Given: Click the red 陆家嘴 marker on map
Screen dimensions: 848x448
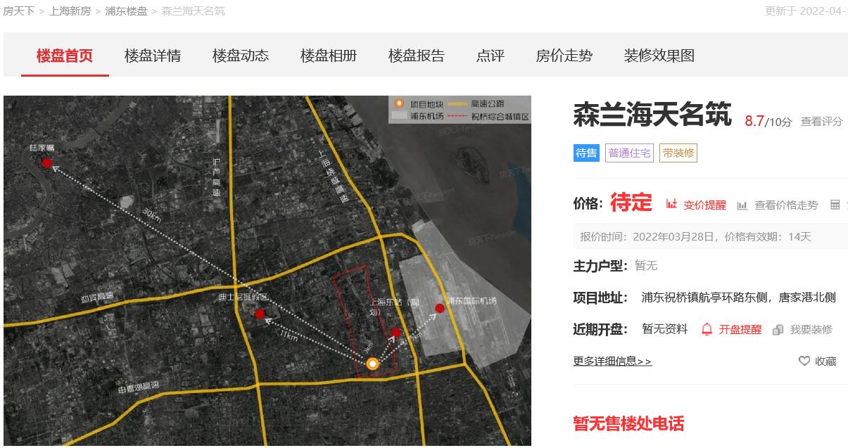Looking at the screenshot, I should coord(46,163).
